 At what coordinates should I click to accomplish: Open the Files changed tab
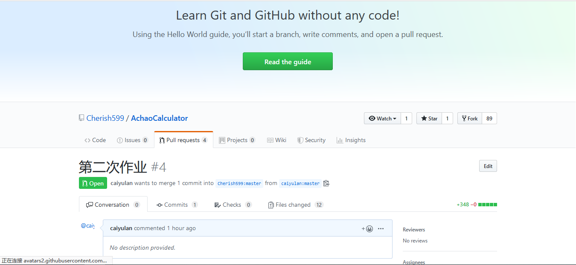pos(296,205)
